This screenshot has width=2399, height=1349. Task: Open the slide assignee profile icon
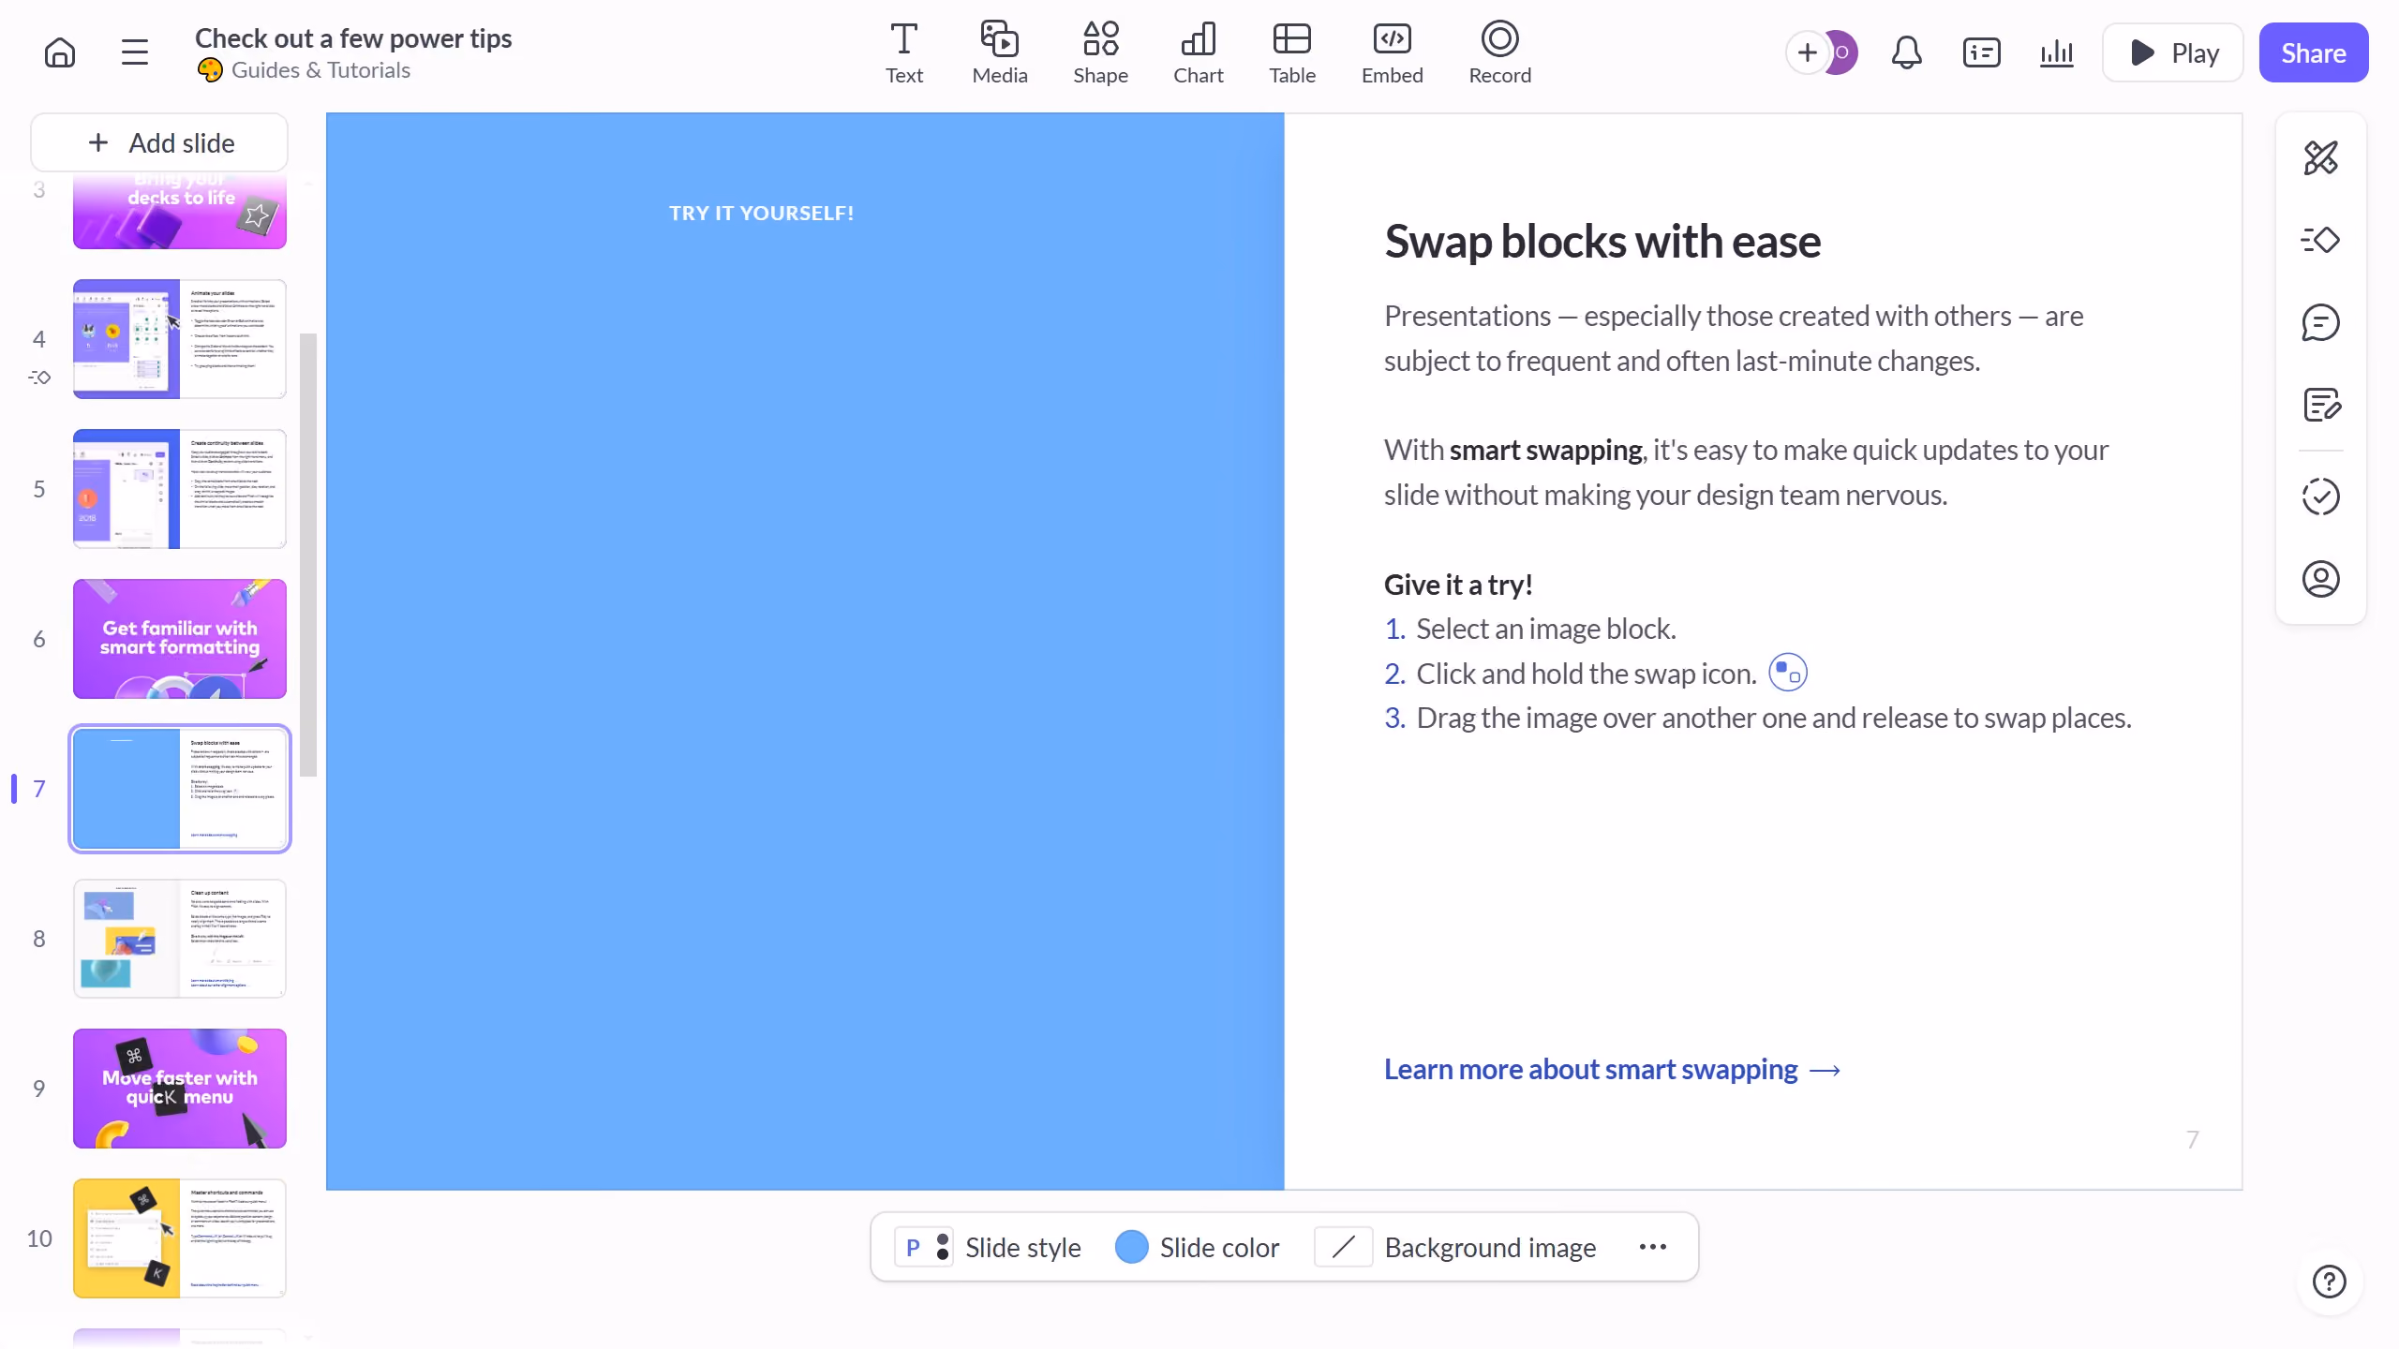coord(2320,579)
